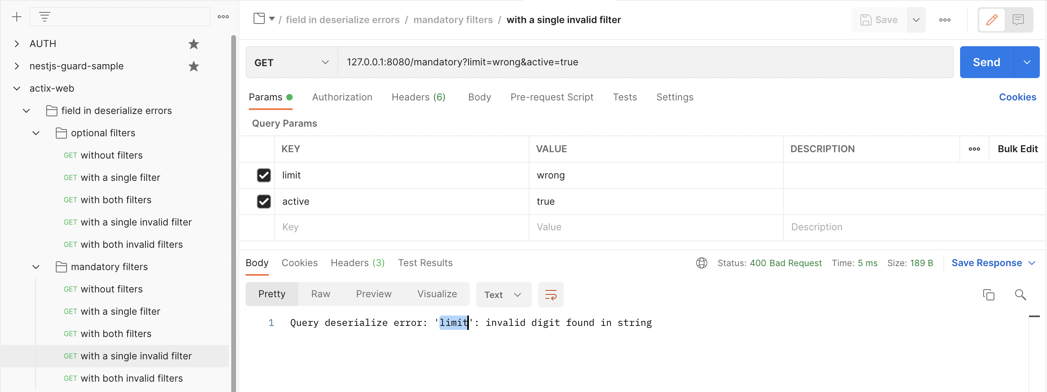Uncheck the limit query parameter
This screenshot has height=392, width=1047.
click(264, 176)
